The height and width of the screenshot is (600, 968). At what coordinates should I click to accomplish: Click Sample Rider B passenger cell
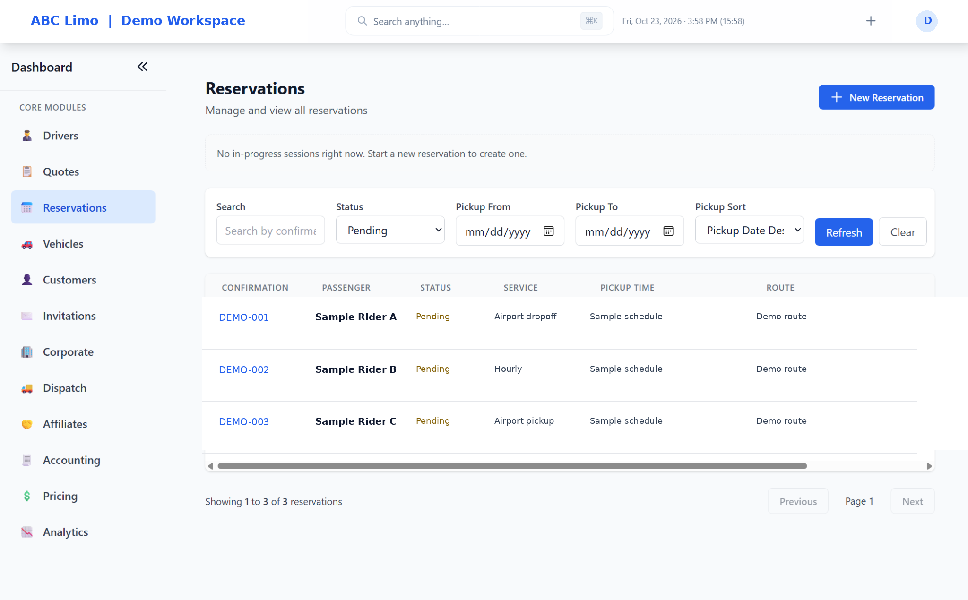355,369
